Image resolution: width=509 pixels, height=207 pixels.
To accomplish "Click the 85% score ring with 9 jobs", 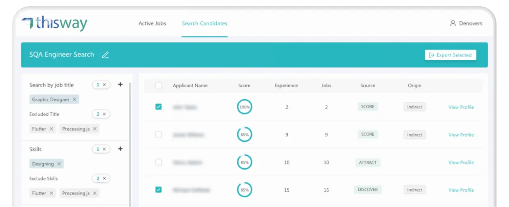I will tap(245, 135).
